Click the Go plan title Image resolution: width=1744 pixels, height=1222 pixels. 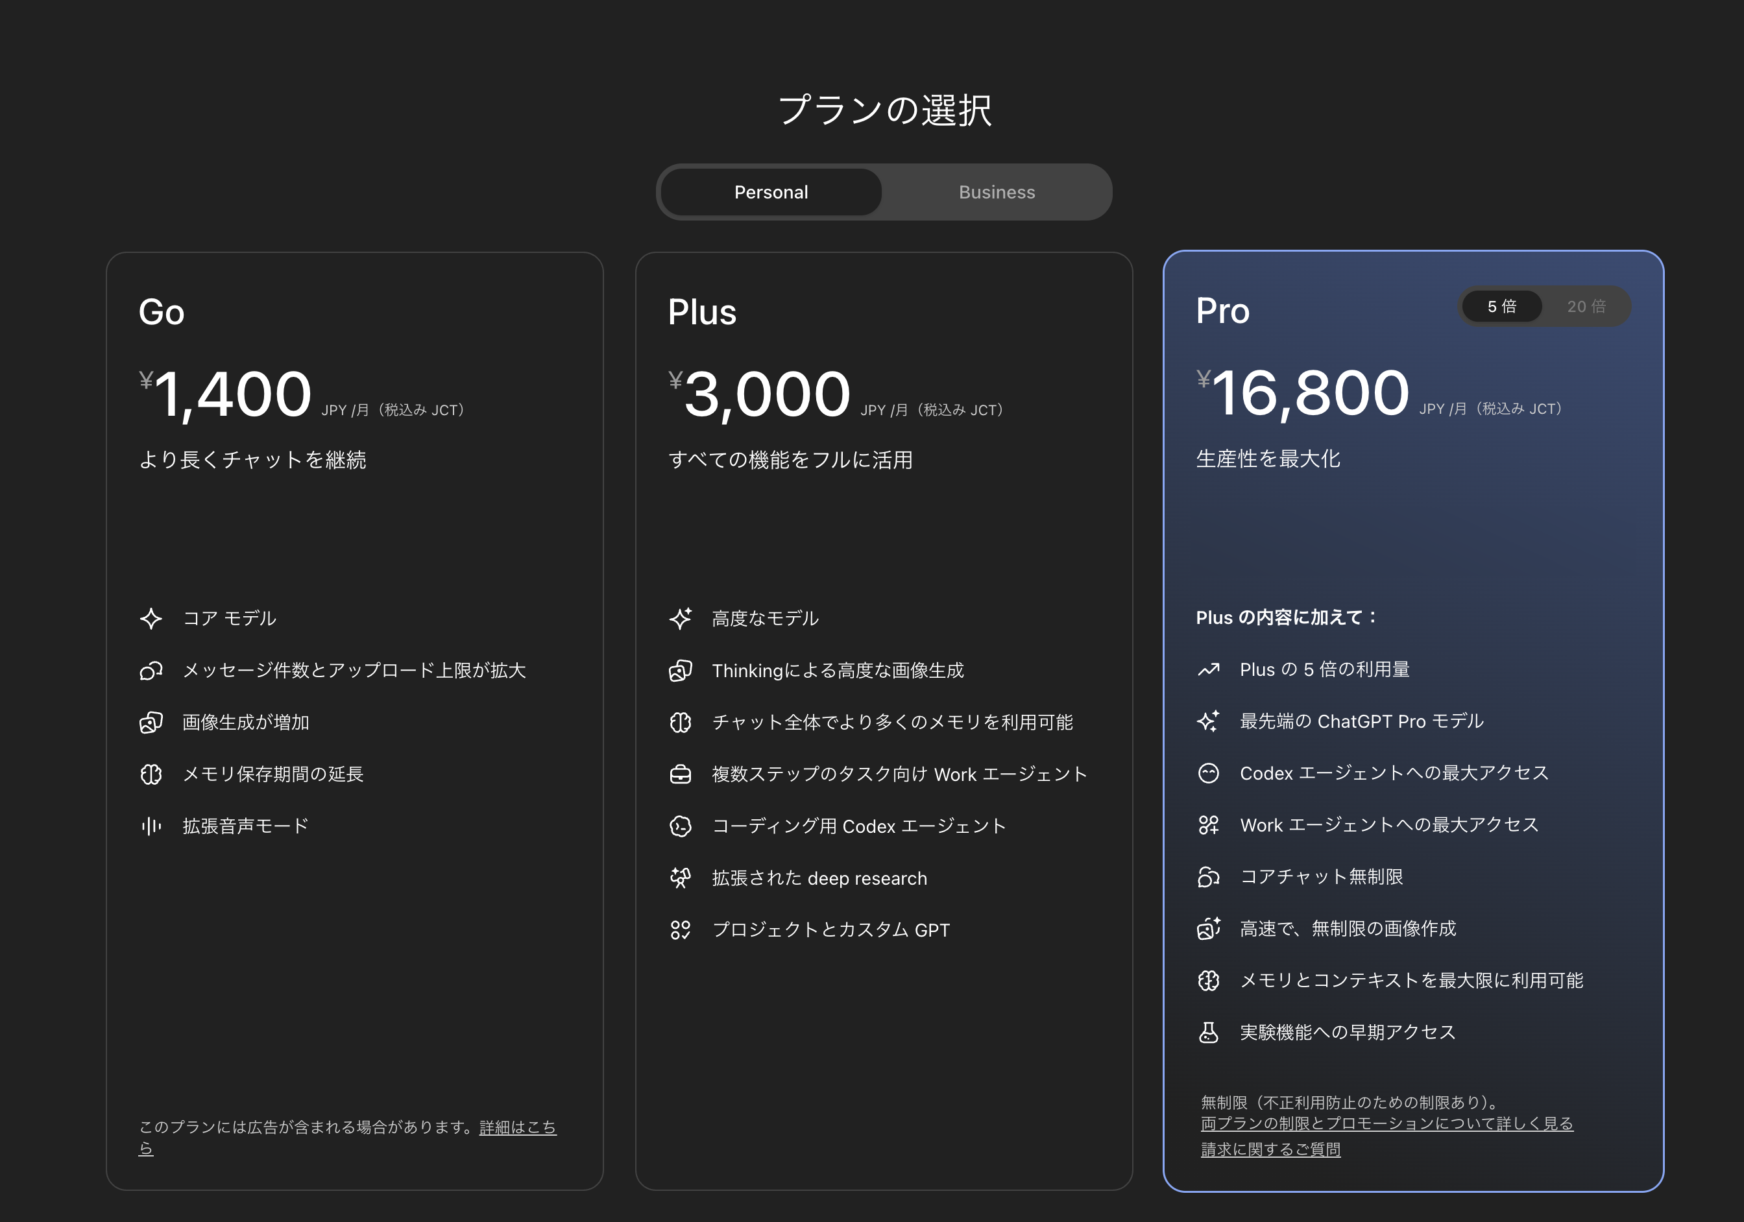(161, 312)
